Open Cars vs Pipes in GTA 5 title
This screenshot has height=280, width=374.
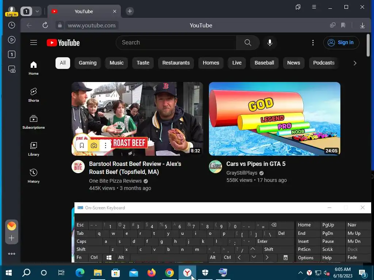[256, 164]
